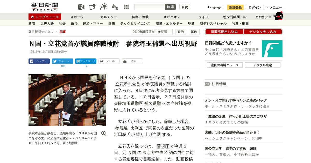Enlarge photo with magnifier icon
This screenshot has width=311, height=163.
click(x=104, y=133)
